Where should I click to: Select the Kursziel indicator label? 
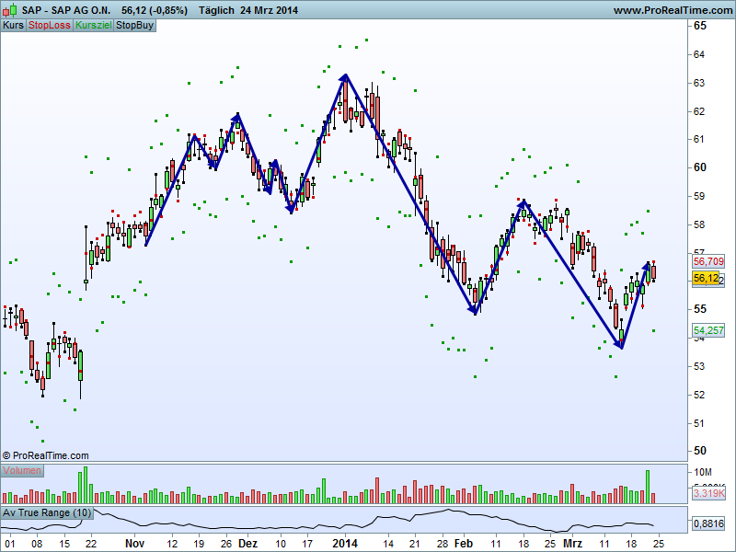tap(94, 26)
